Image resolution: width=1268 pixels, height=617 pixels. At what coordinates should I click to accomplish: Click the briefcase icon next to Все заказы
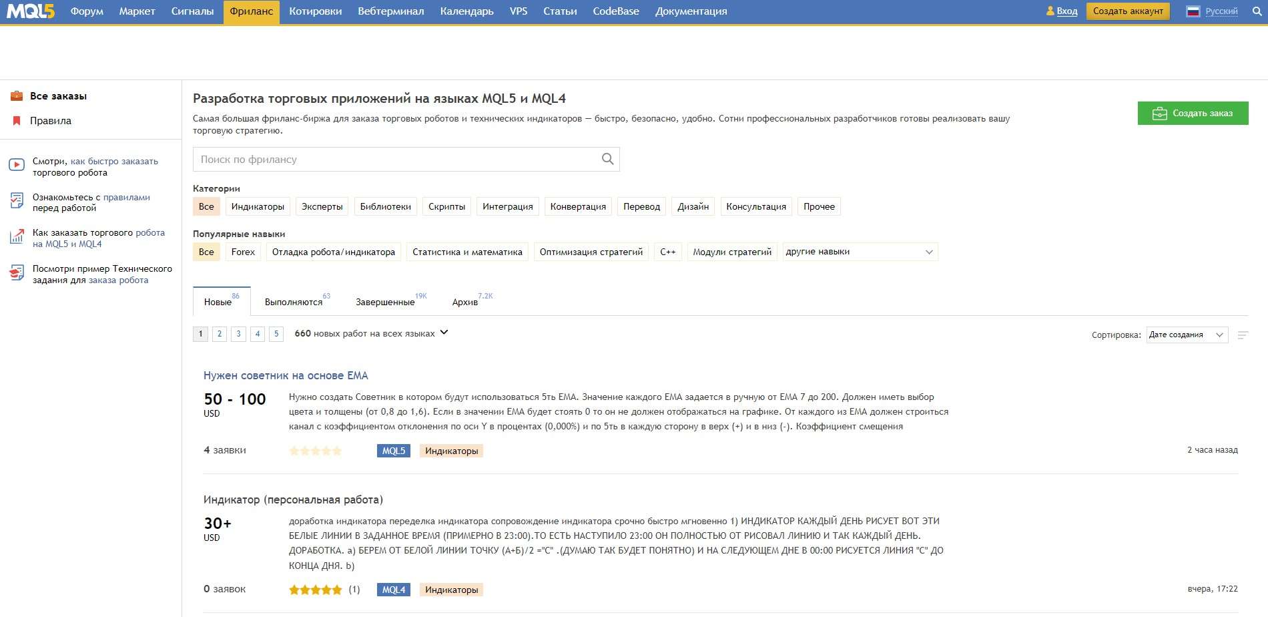(x=17, y=96)
